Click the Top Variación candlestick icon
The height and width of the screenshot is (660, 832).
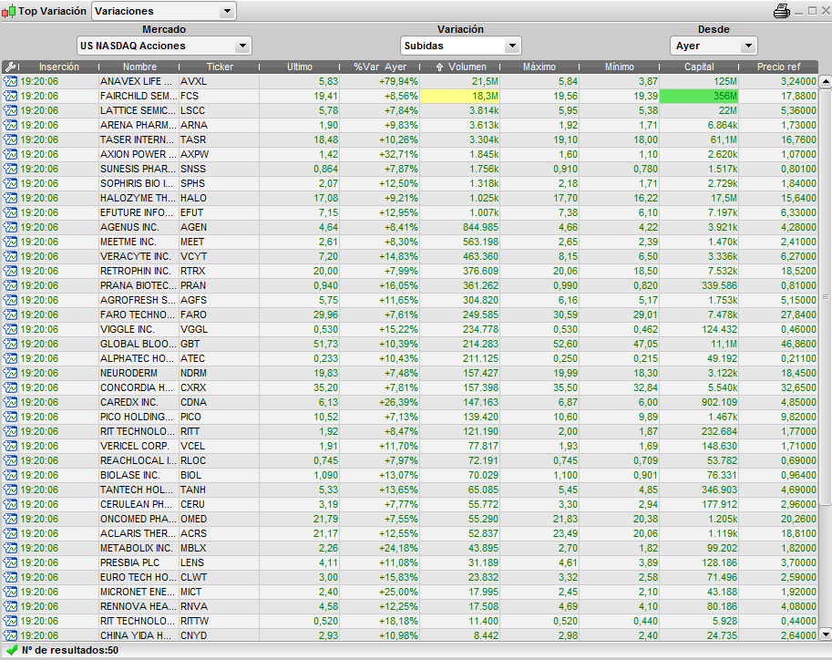[x=8, y=11]
